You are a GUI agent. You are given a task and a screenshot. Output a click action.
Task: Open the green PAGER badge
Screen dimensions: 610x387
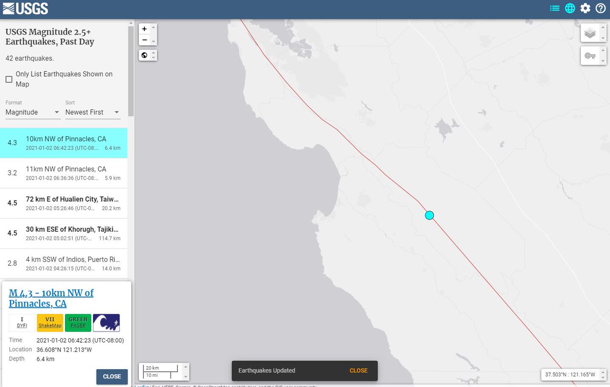pyautogui.click(x=78, y=322)
